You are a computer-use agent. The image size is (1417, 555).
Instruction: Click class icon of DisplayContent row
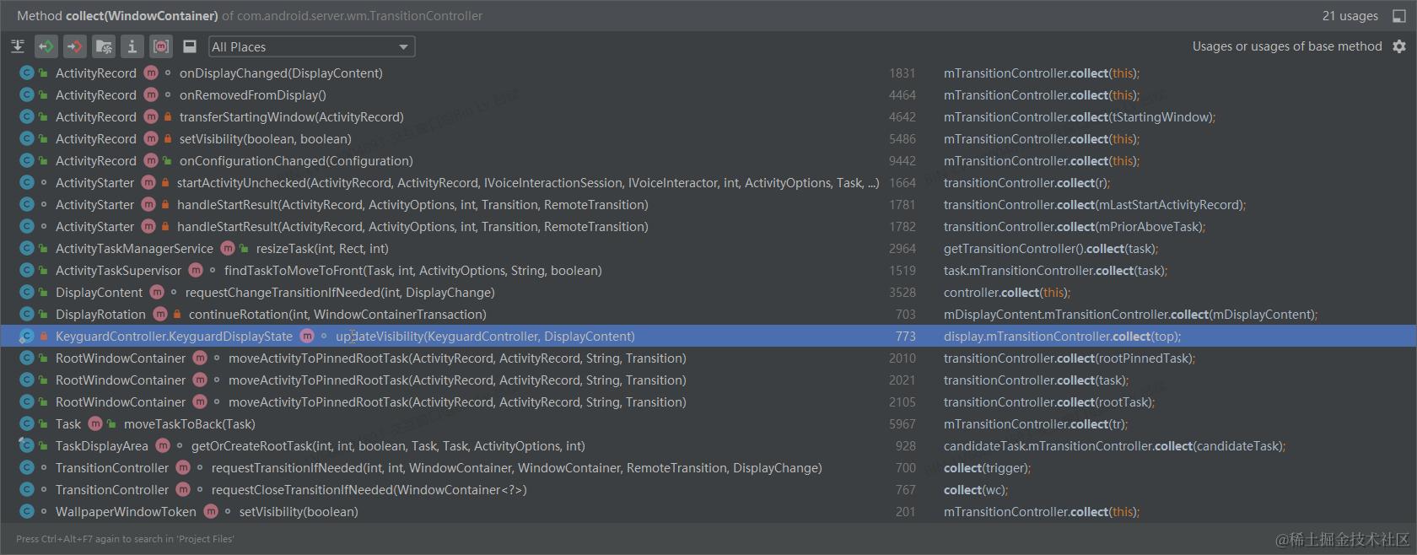coord(26,292)
